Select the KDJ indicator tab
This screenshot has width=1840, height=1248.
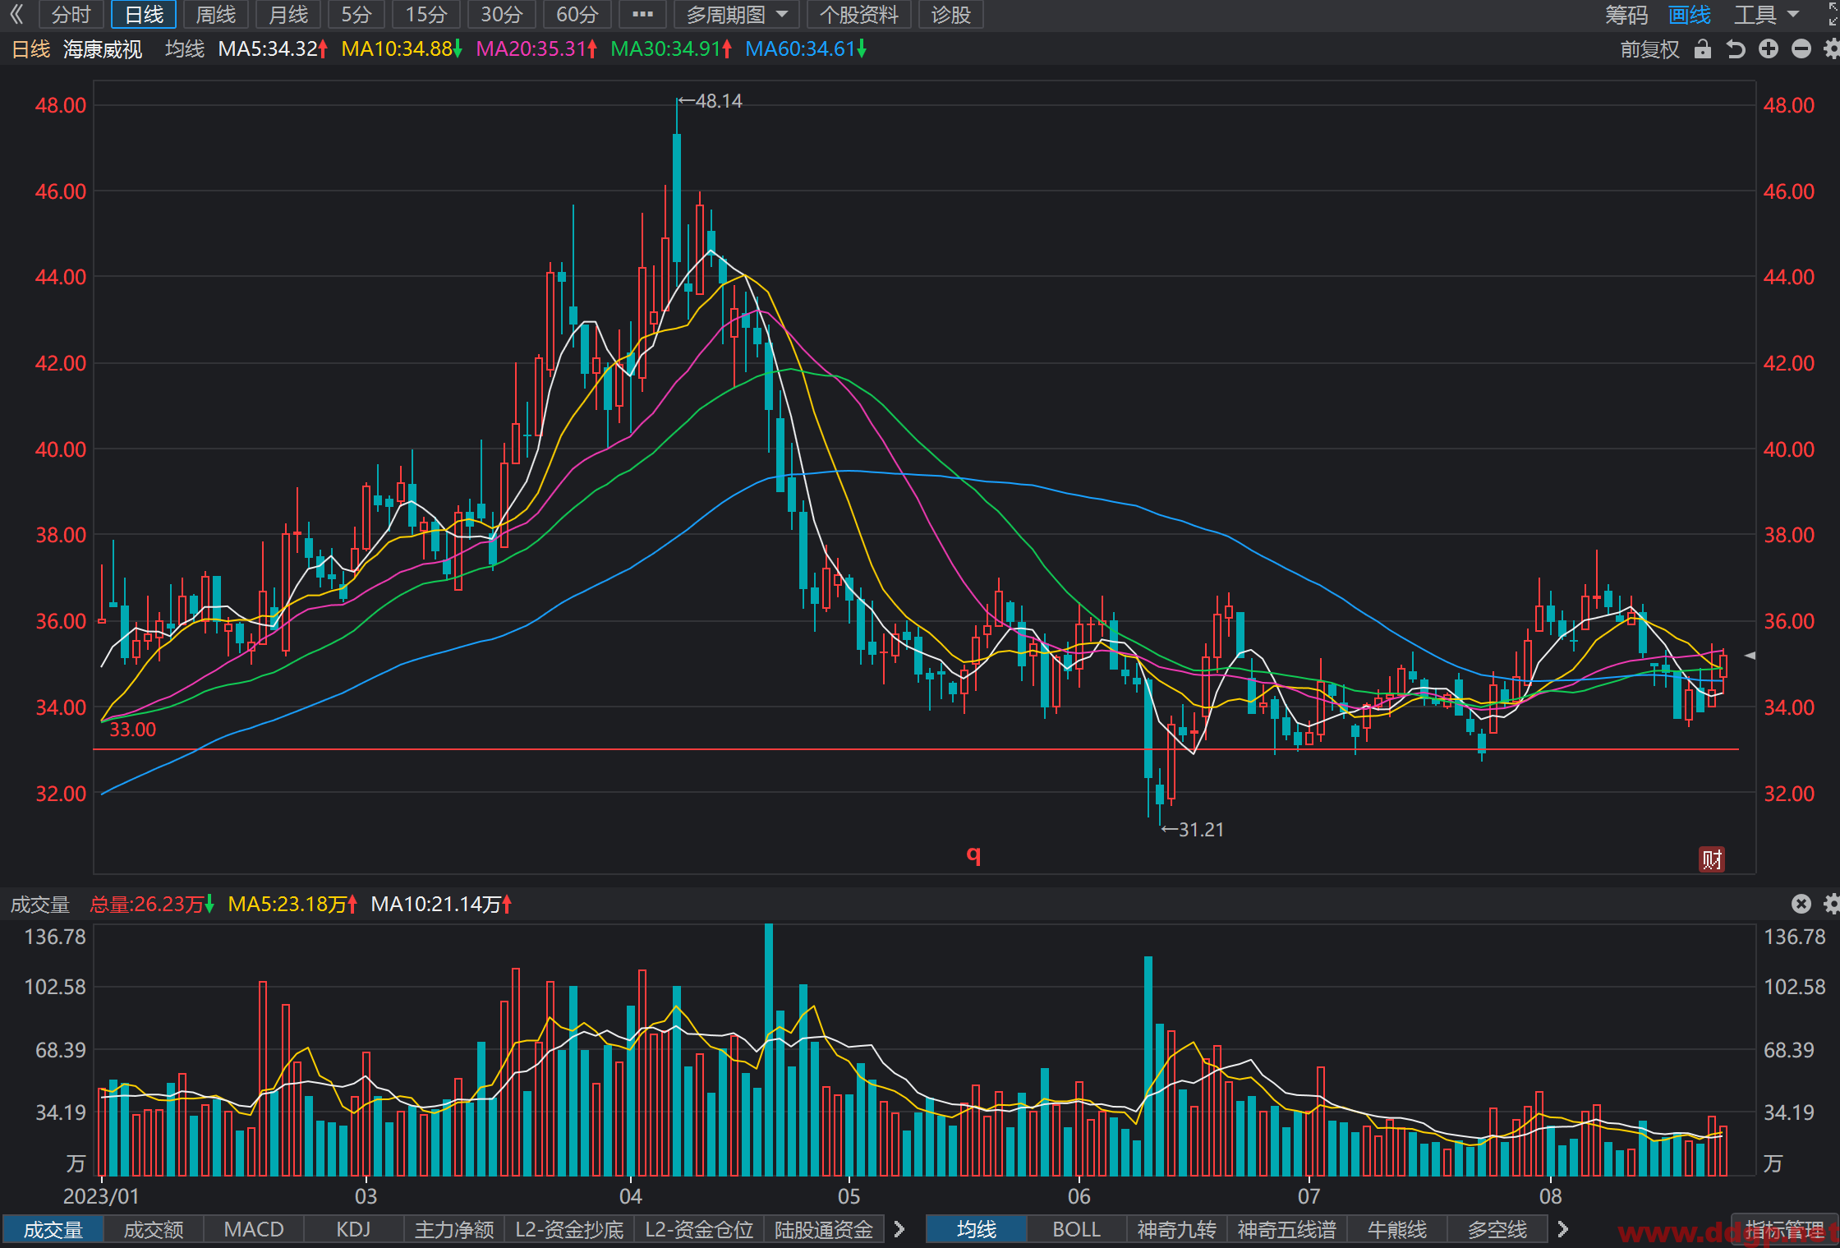pyautogui.click(x=354, y=1229)
